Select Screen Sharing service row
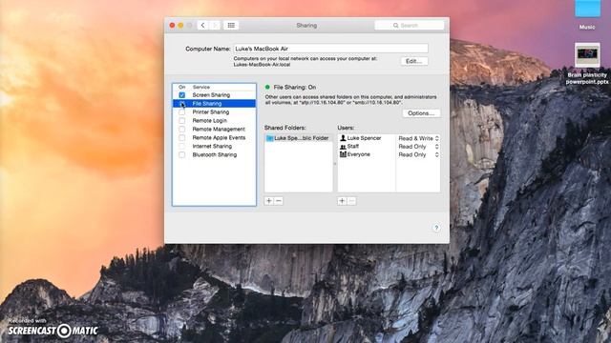The height and width of the screenshot is (343, 611). pos(214,95)
